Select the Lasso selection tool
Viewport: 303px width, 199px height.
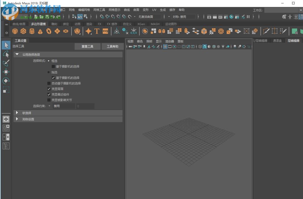(x=6, y=54)
